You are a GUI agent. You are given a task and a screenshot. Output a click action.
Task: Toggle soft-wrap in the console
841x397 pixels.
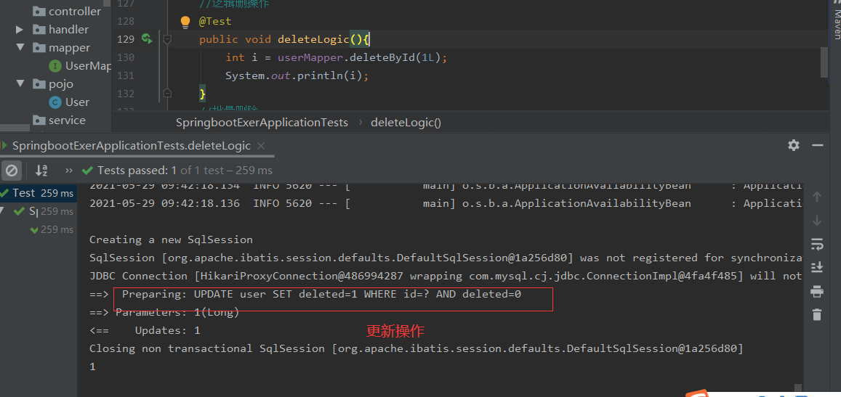coord(817,244)
